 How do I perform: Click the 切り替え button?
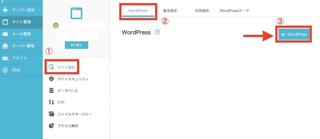point(77,45)
